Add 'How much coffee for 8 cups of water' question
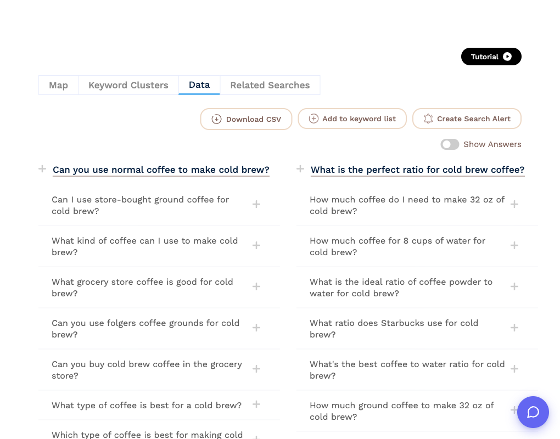 (514, 245)
